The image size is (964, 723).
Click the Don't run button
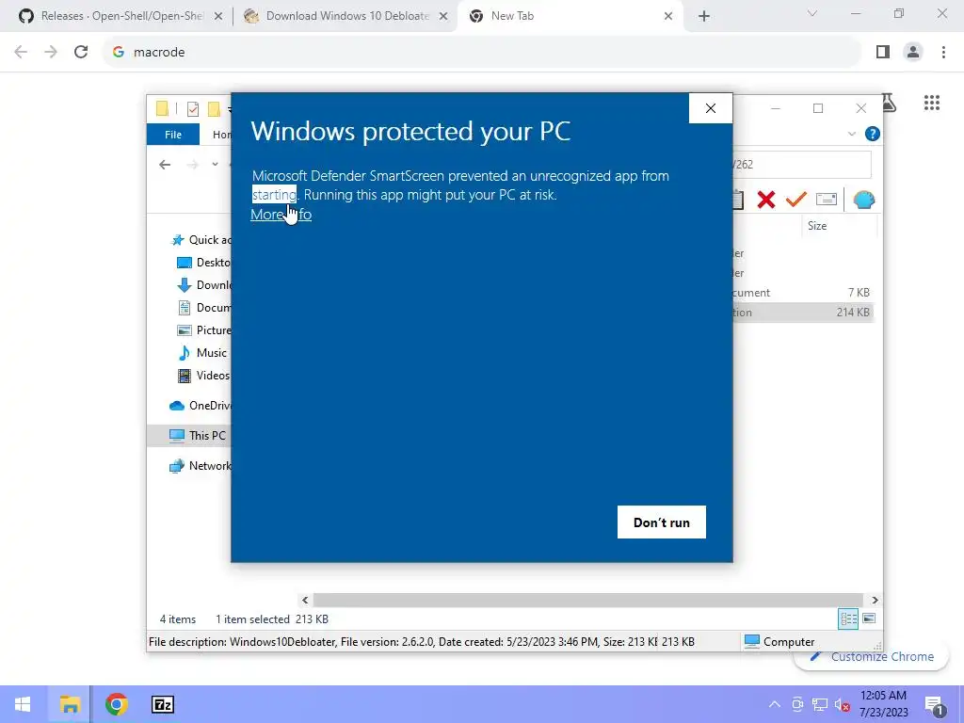(662, 522)
